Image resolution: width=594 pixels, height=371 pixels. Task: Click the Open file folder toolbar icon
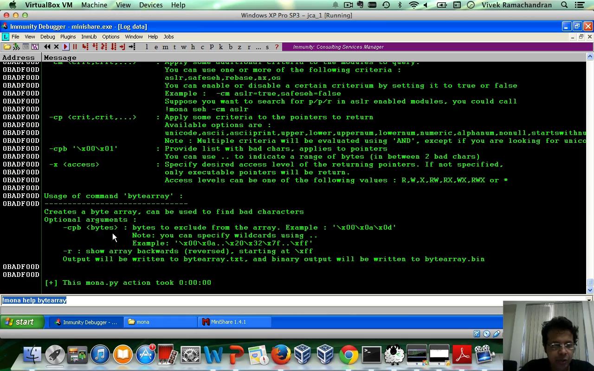(7, 47)
